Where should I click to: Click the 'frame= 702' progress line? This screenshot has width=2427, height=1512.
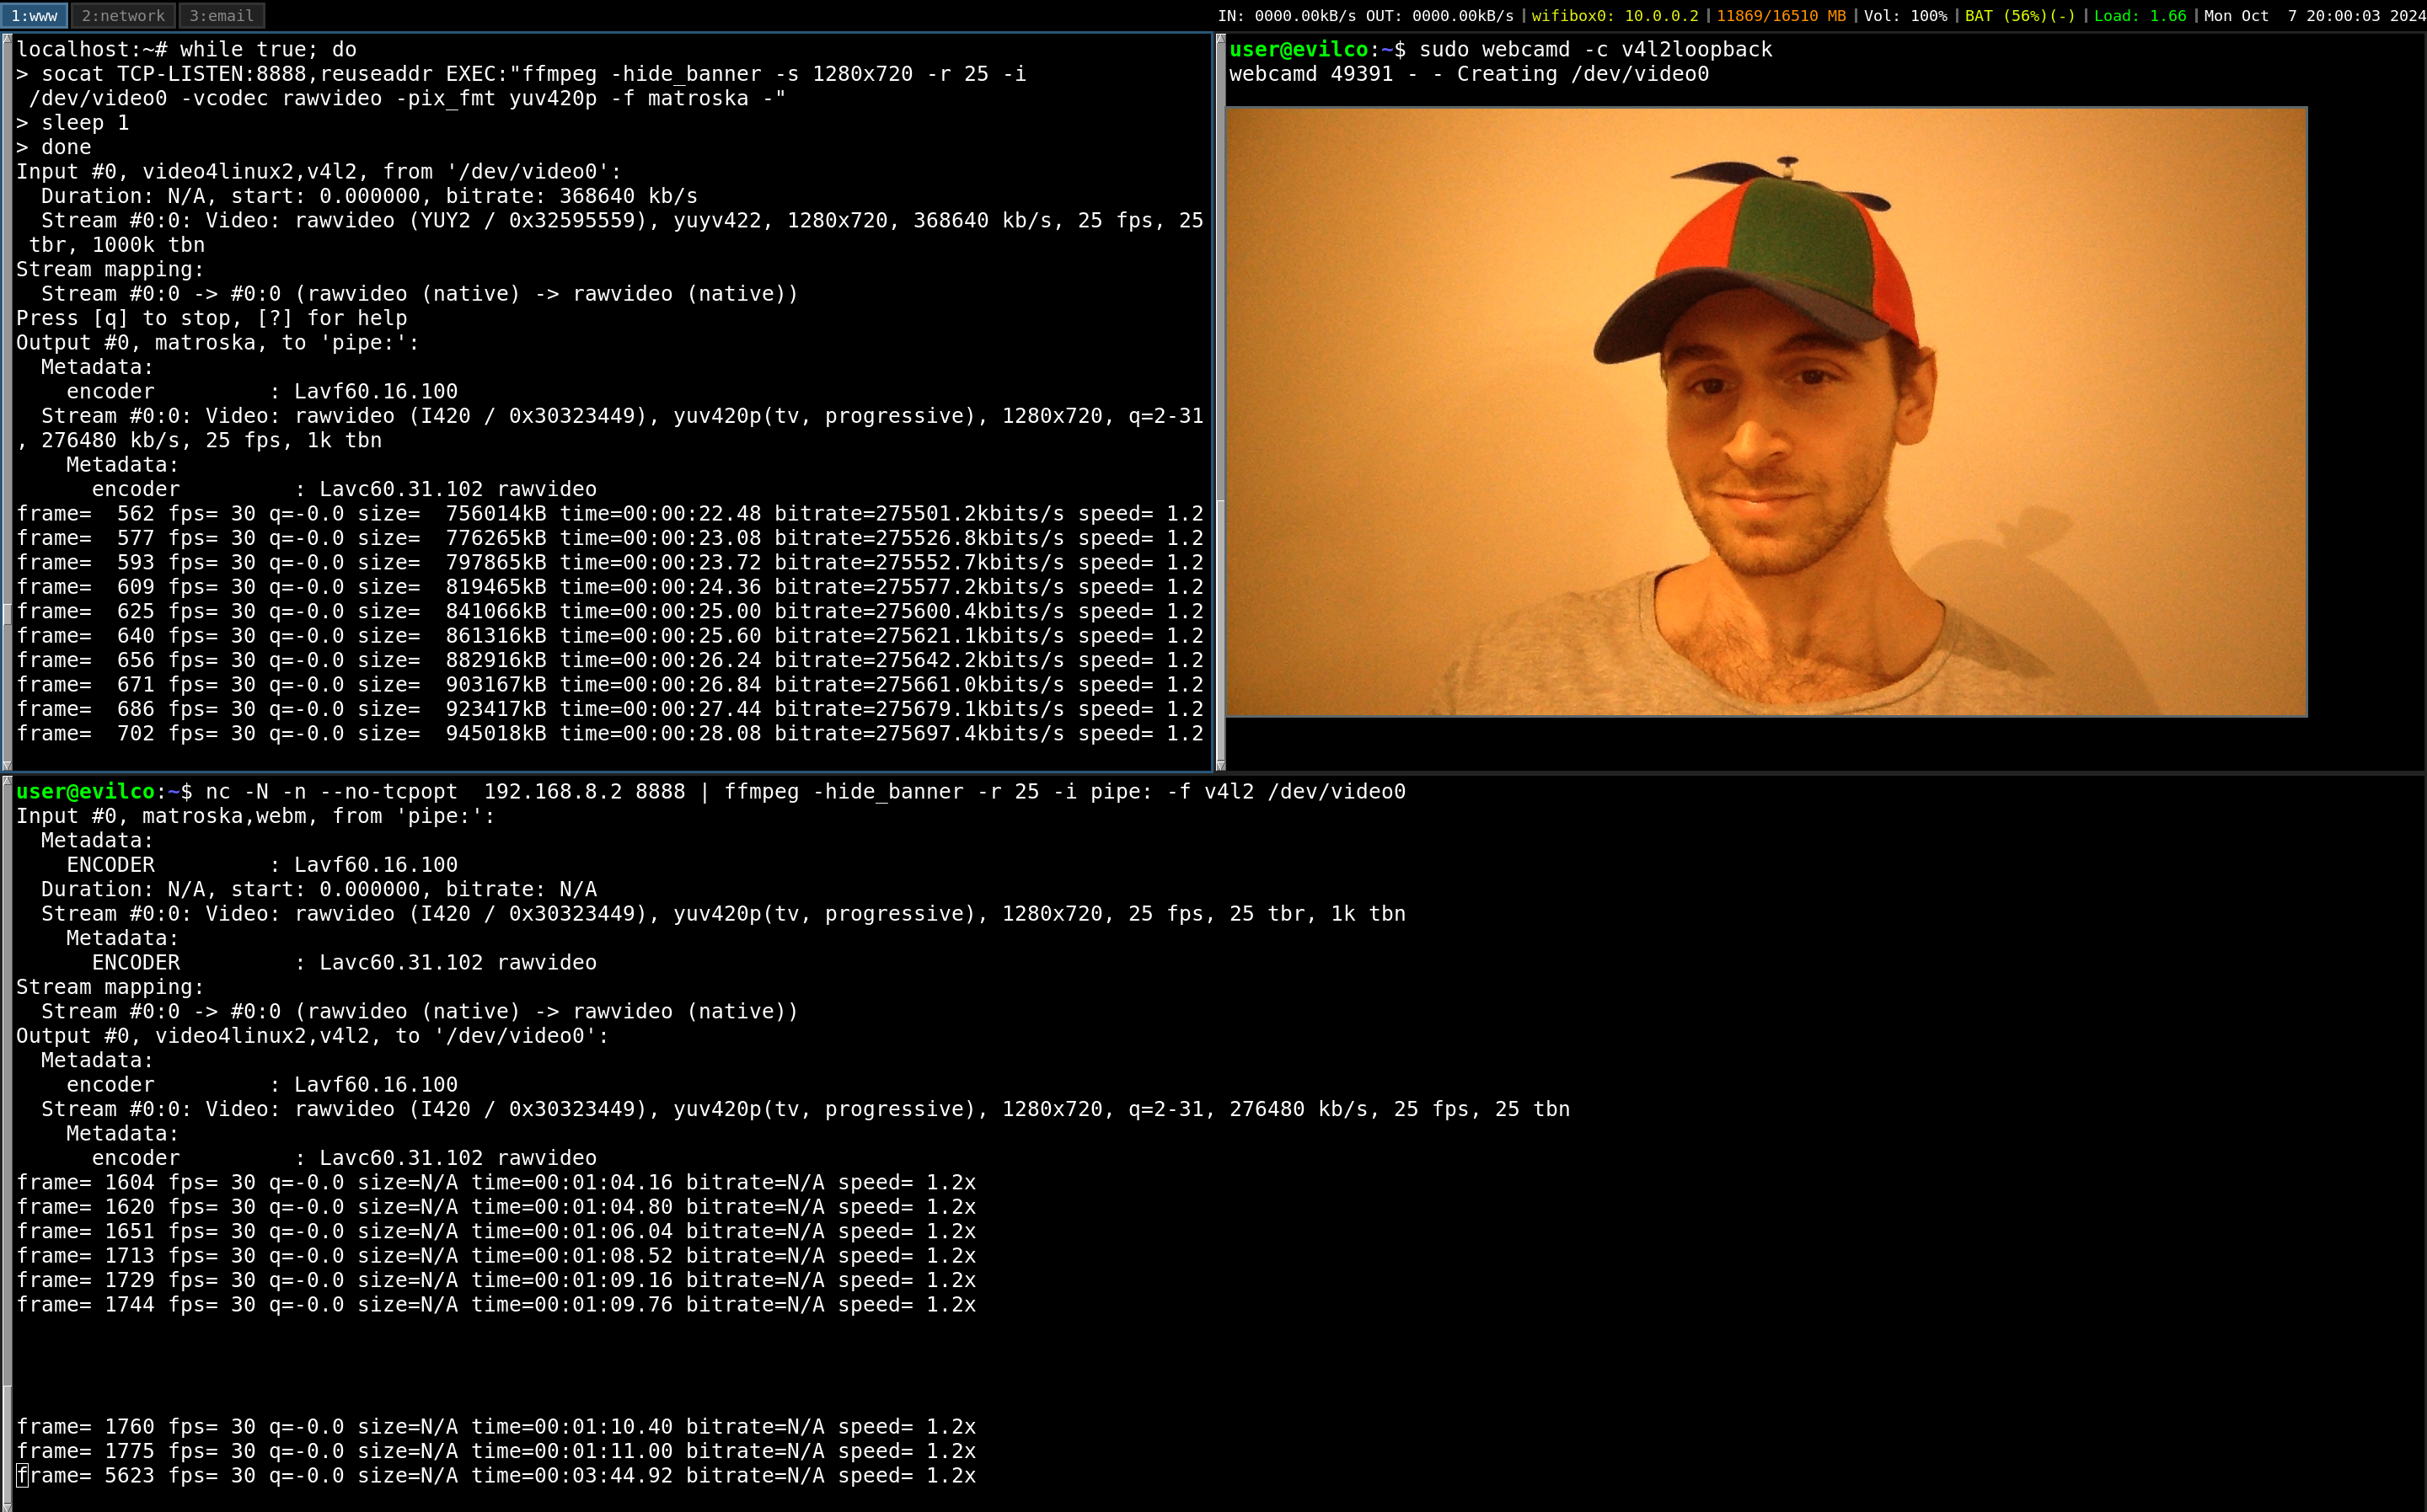pos(609,734)
